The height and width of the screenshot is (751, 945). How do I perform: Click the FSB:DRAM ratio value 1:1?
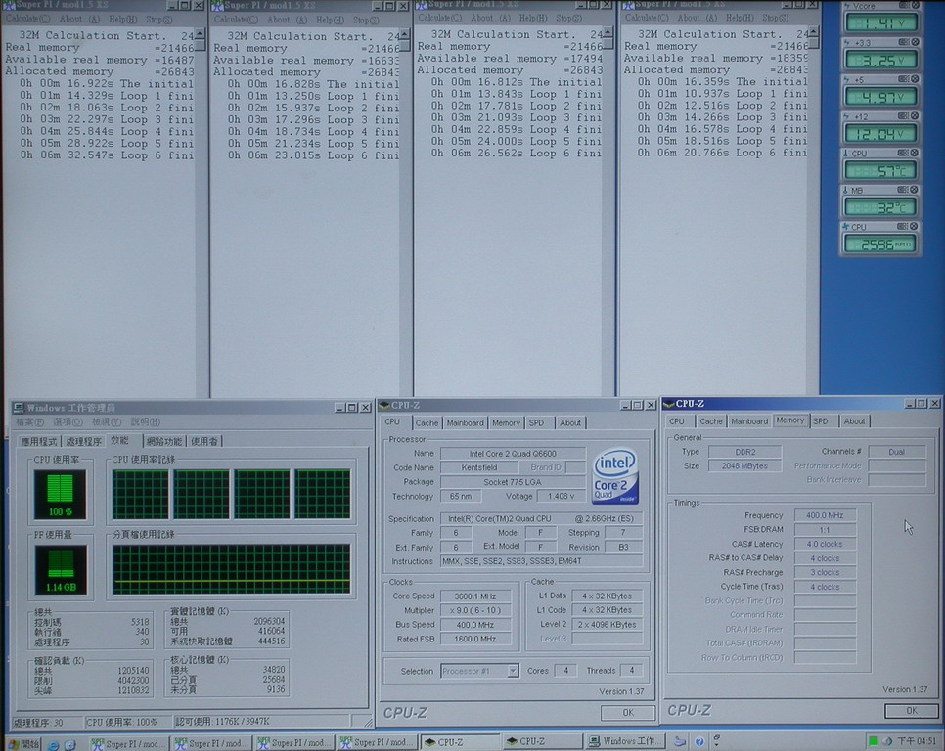pyautogui.click(x=825, y=530)
